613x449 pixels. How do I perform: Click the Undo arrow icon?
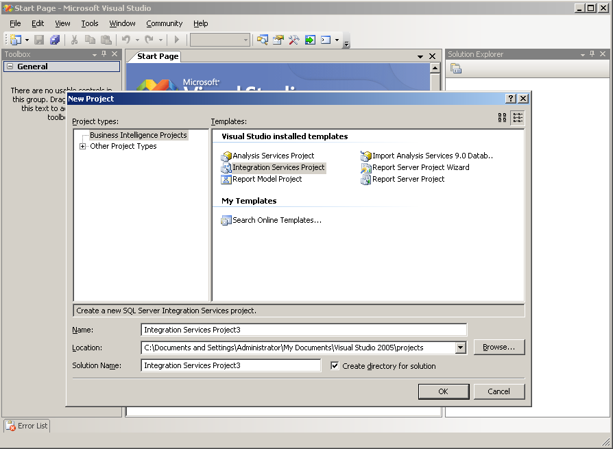click(126, 40)
